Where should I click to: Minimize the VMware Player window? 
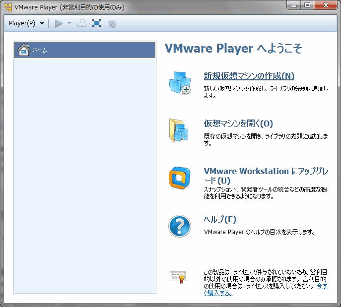[x=294, y=5]
